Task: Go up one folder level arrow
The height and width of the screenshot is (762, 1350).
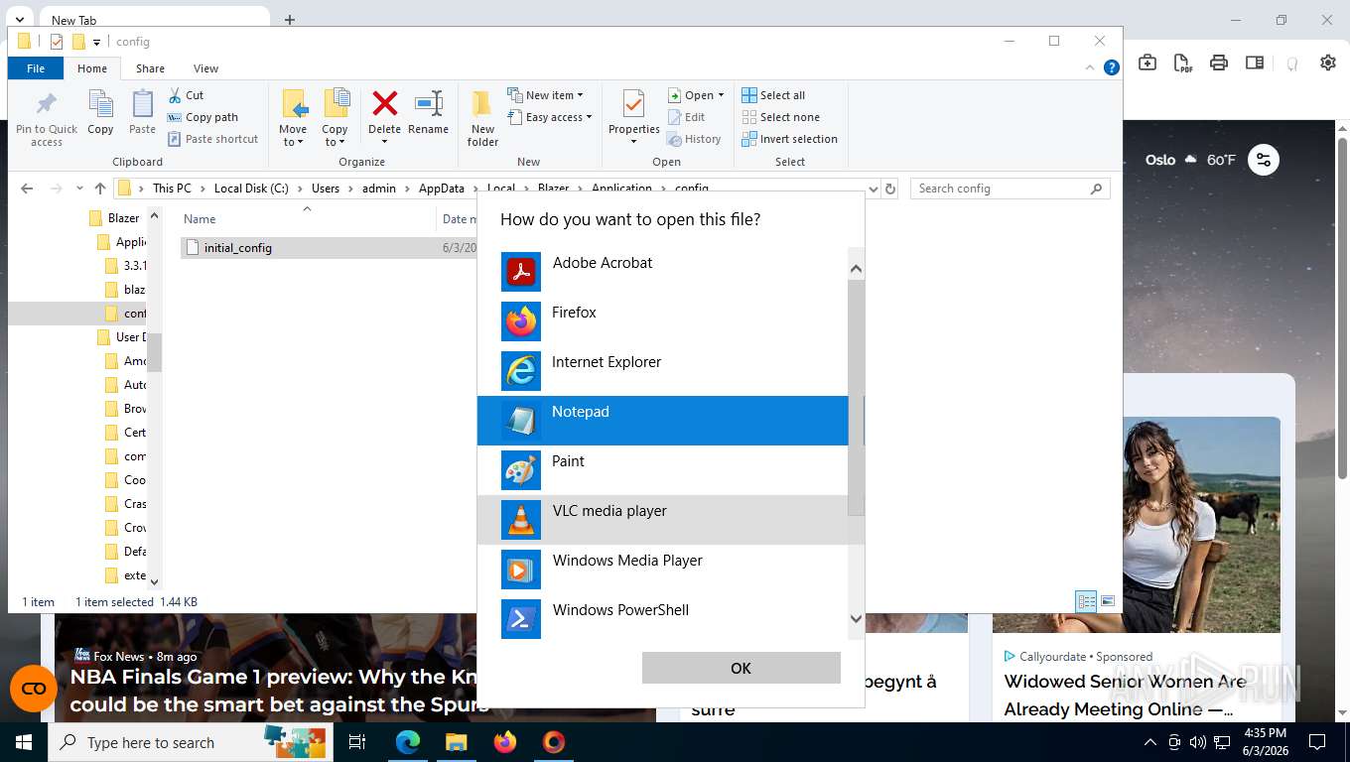Action: click(x=99, y=189)
